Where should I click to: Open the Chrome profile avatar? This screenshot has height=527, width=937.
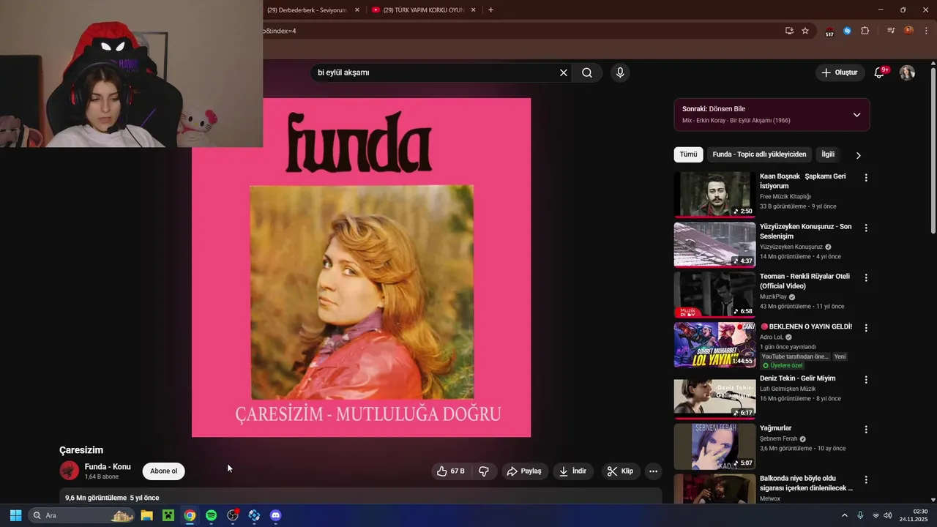pos(908,31)
